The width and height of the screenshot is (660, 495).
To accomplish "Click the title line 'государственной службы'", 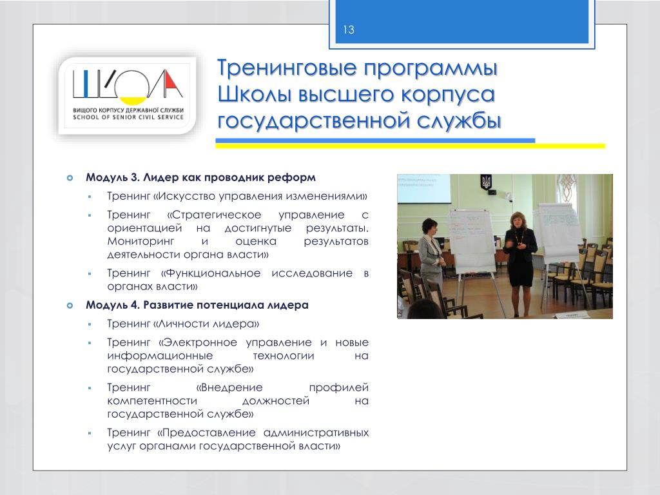I will point(359,121).
